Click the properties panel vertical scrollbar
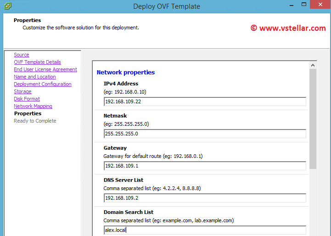The image size is (331, 236). [x=313, y=119]
